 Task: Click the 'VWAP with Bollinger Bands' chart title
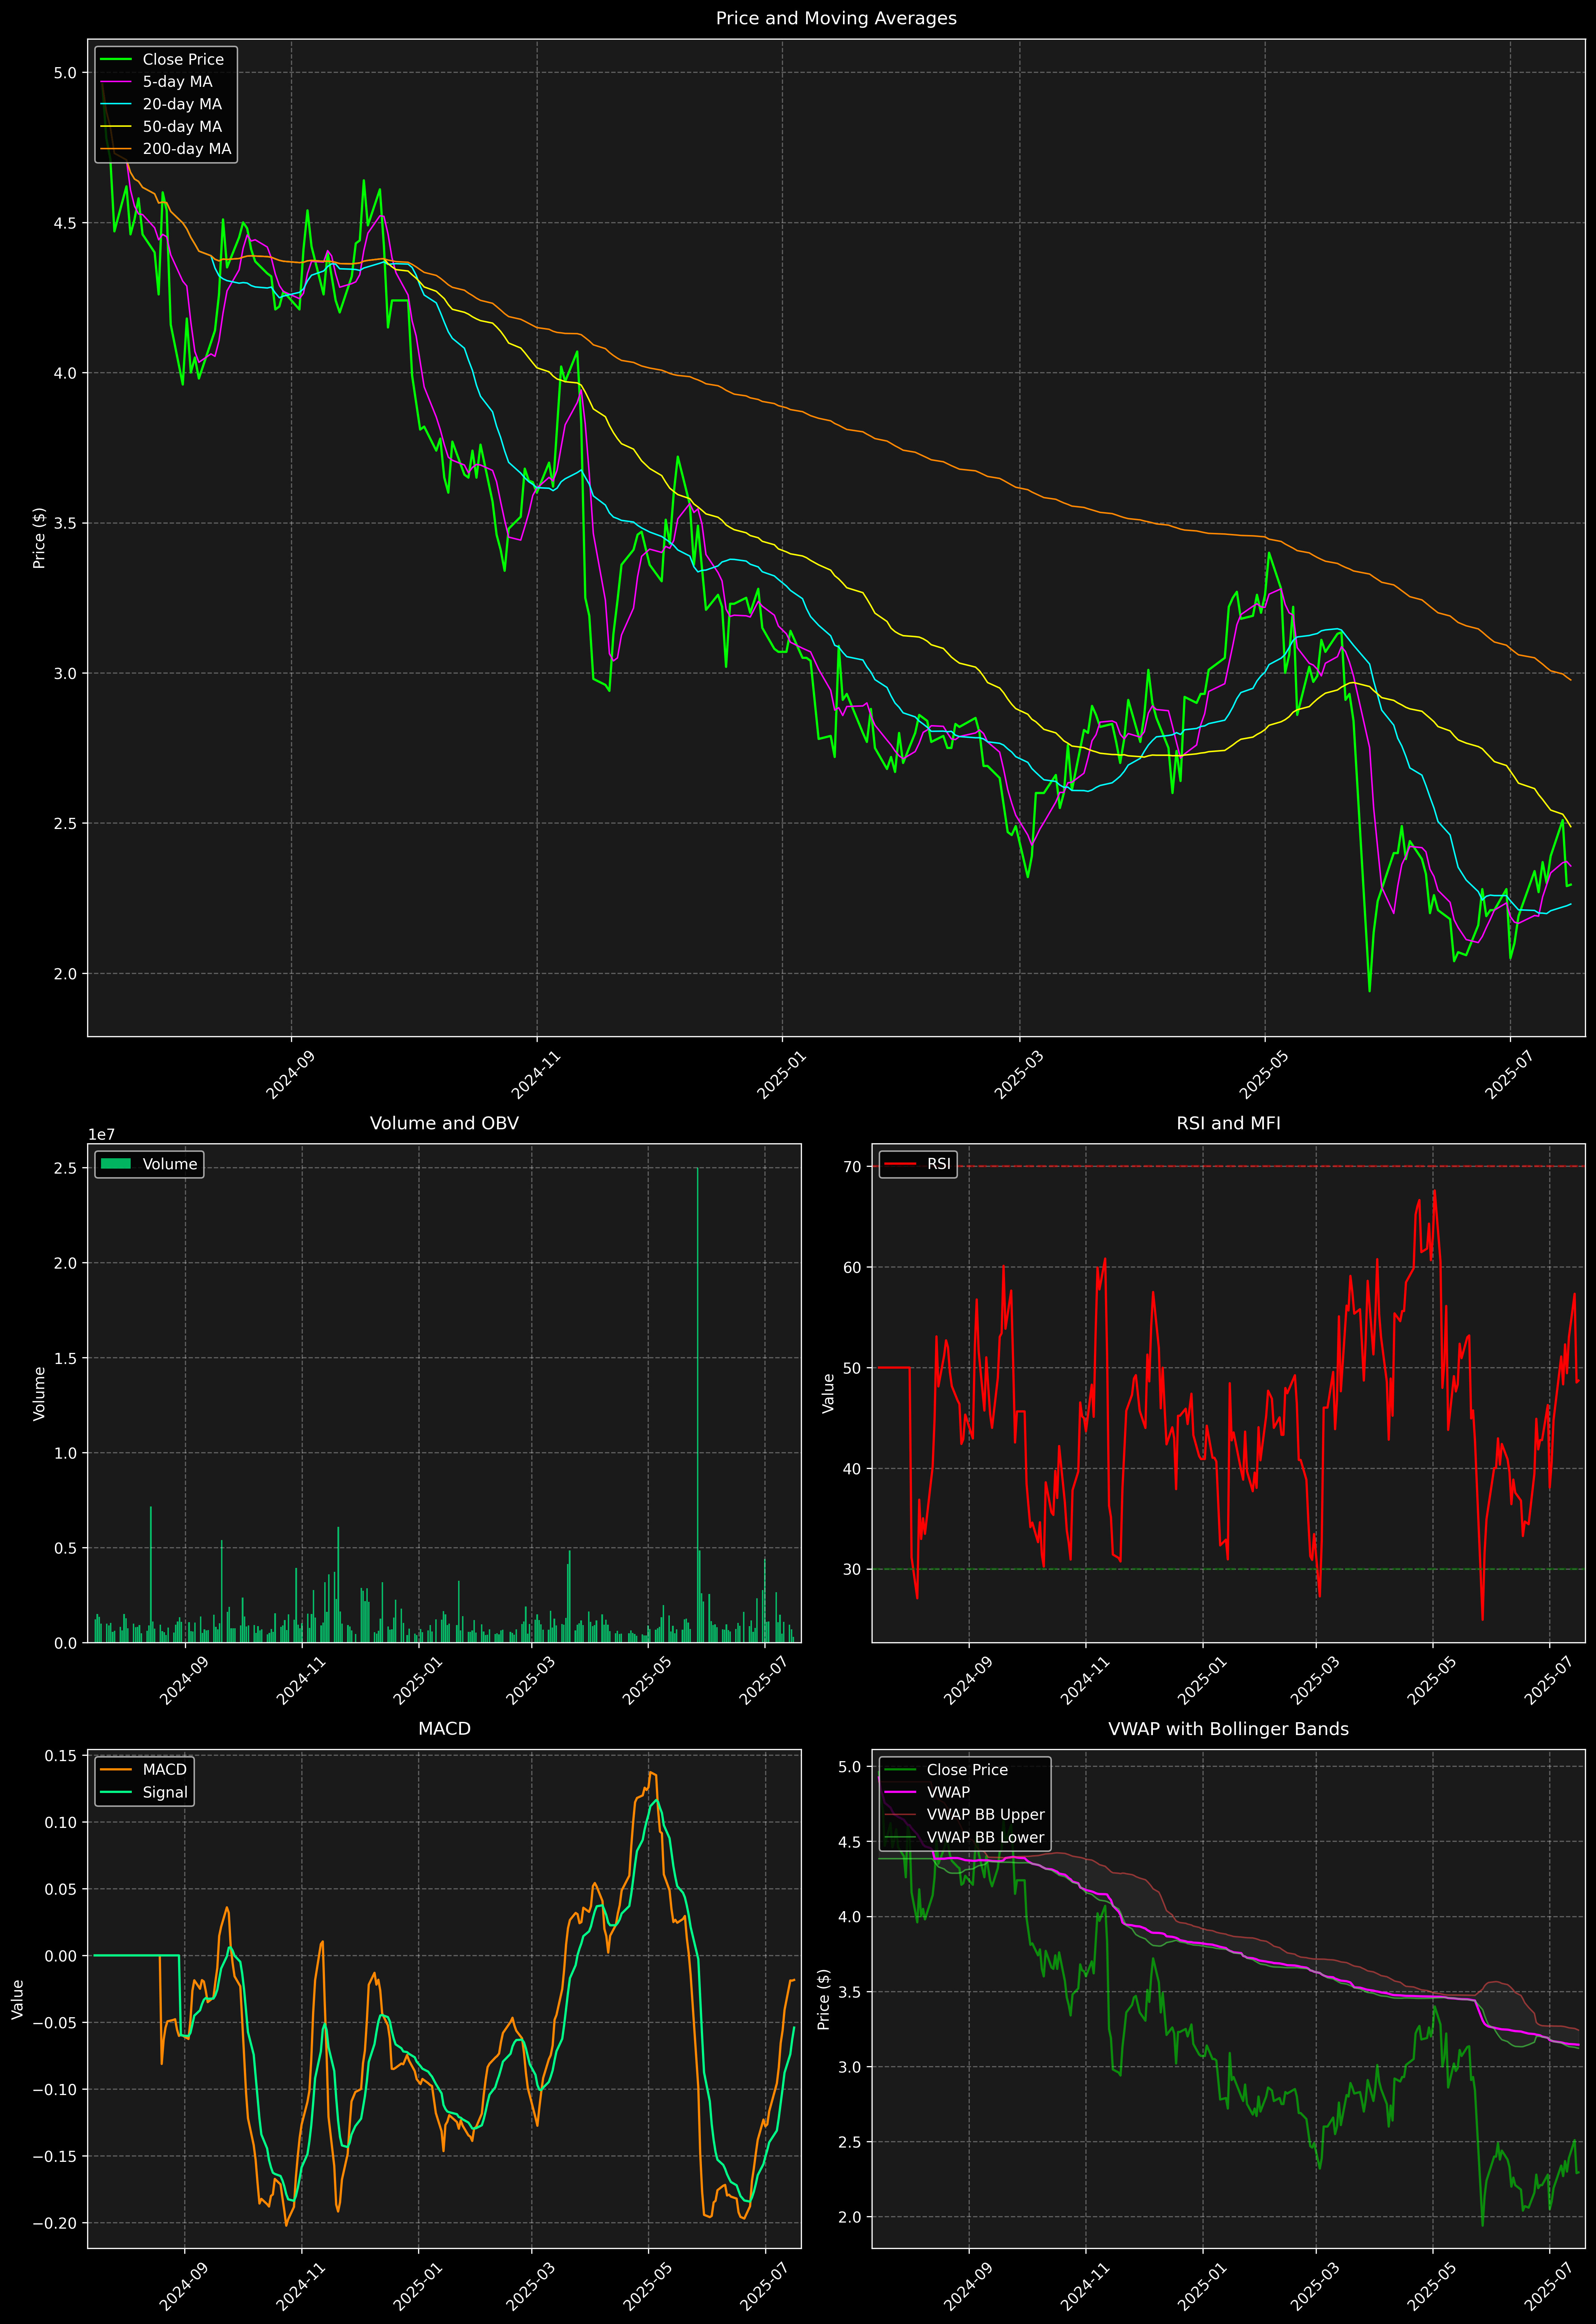pos(1228,1729)
